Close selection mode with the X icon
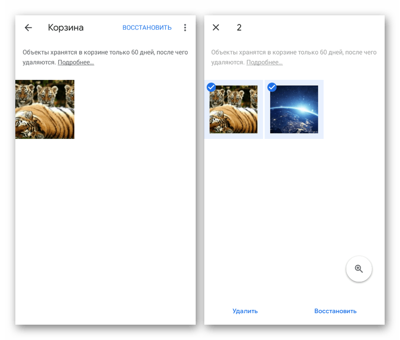 pyautogui.click(x=216, y=28)
